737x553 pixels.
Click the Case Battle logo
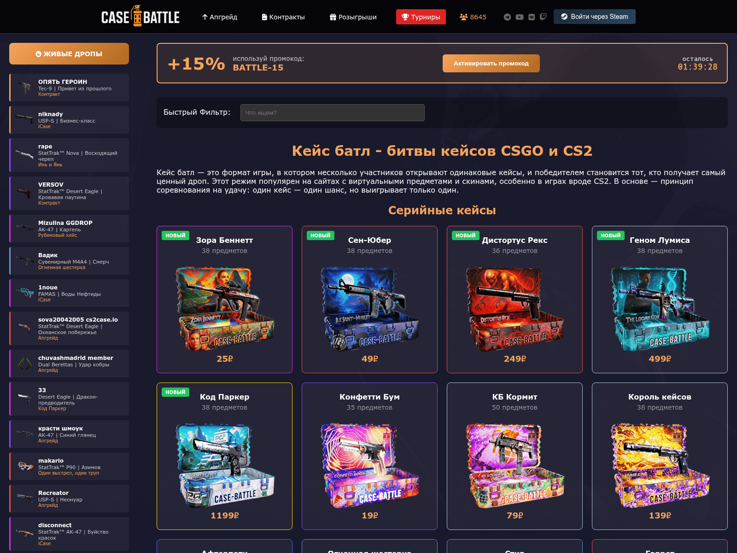click(x=140, y=16)
